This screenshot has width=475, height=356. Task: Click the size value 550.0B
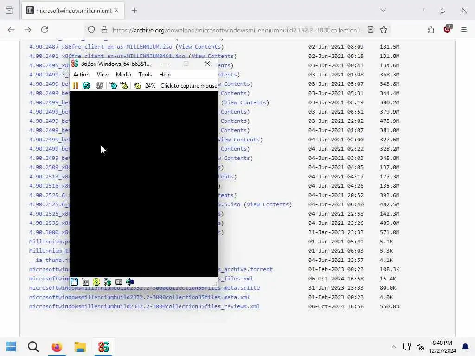pos(390,307)
